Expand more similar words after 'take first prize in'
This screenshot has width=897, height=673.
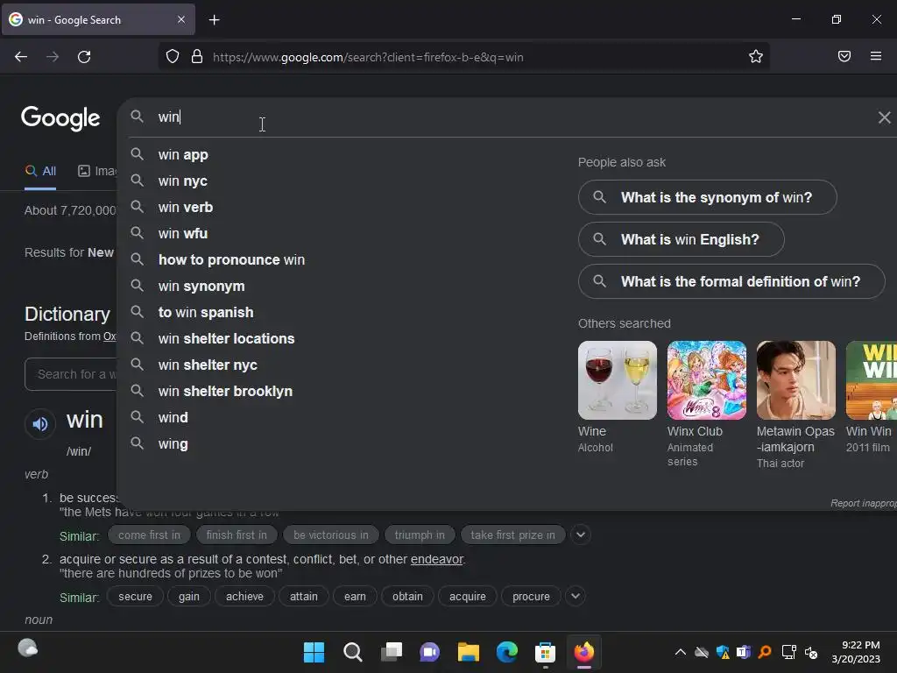pyautogui.click(x=580, y=535)
